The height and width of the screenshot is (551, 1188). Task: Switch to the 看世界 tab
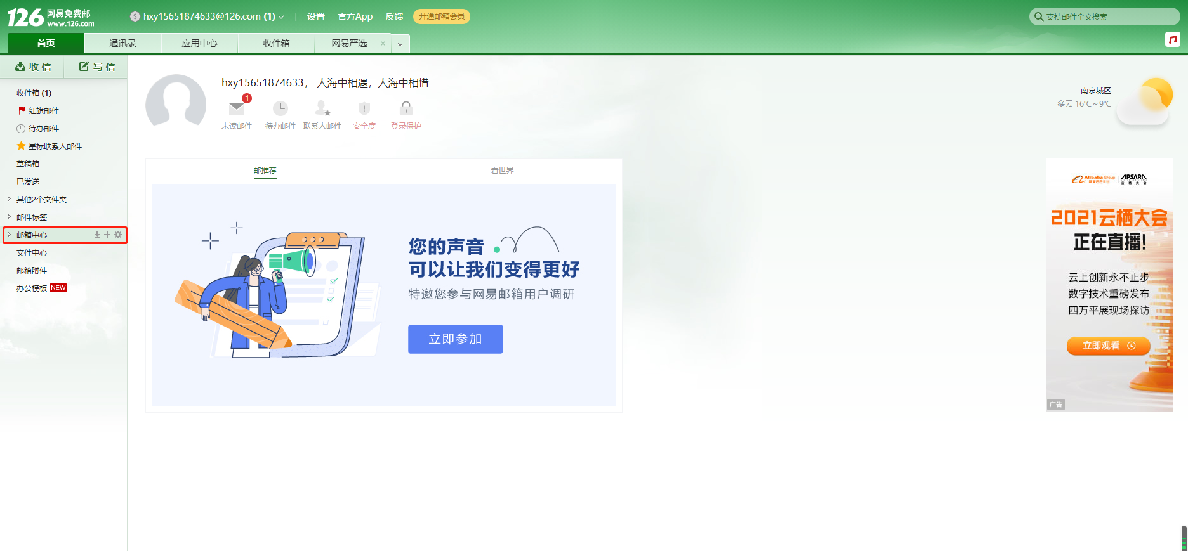[x=502, y=170]
